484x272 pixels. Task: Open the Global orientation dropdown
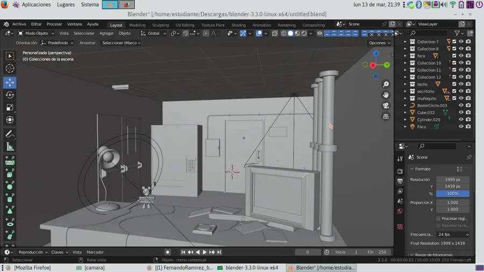153,33
